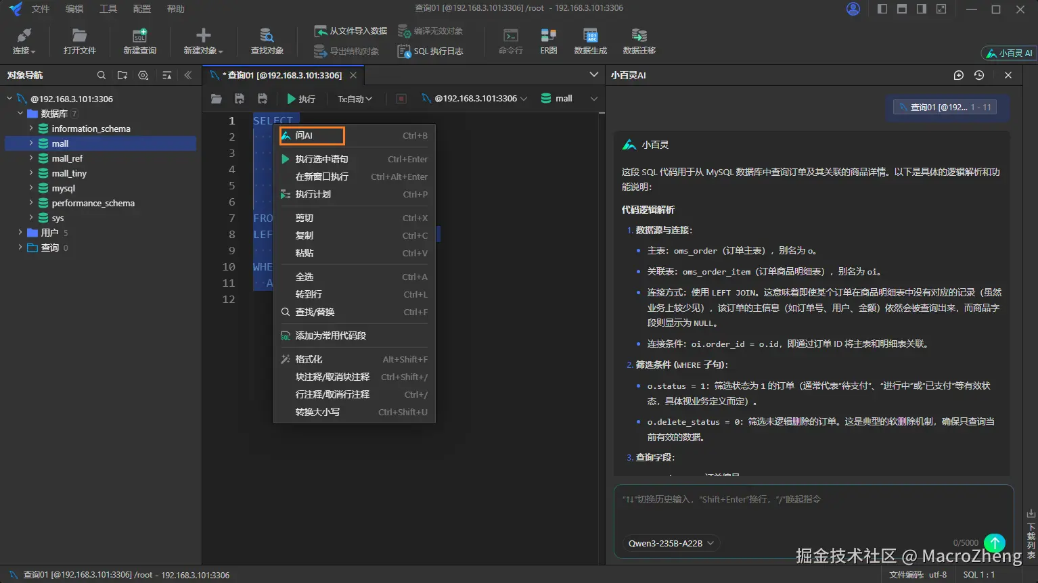Screen dimensions: 1038x583
Task: Start a new chat in 小百灵AI panel
Action: pyautogui.click(x=959, y=75)
